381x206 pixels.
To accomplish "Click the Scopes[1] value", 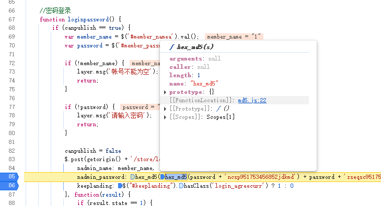I will (x=221, y=117).
